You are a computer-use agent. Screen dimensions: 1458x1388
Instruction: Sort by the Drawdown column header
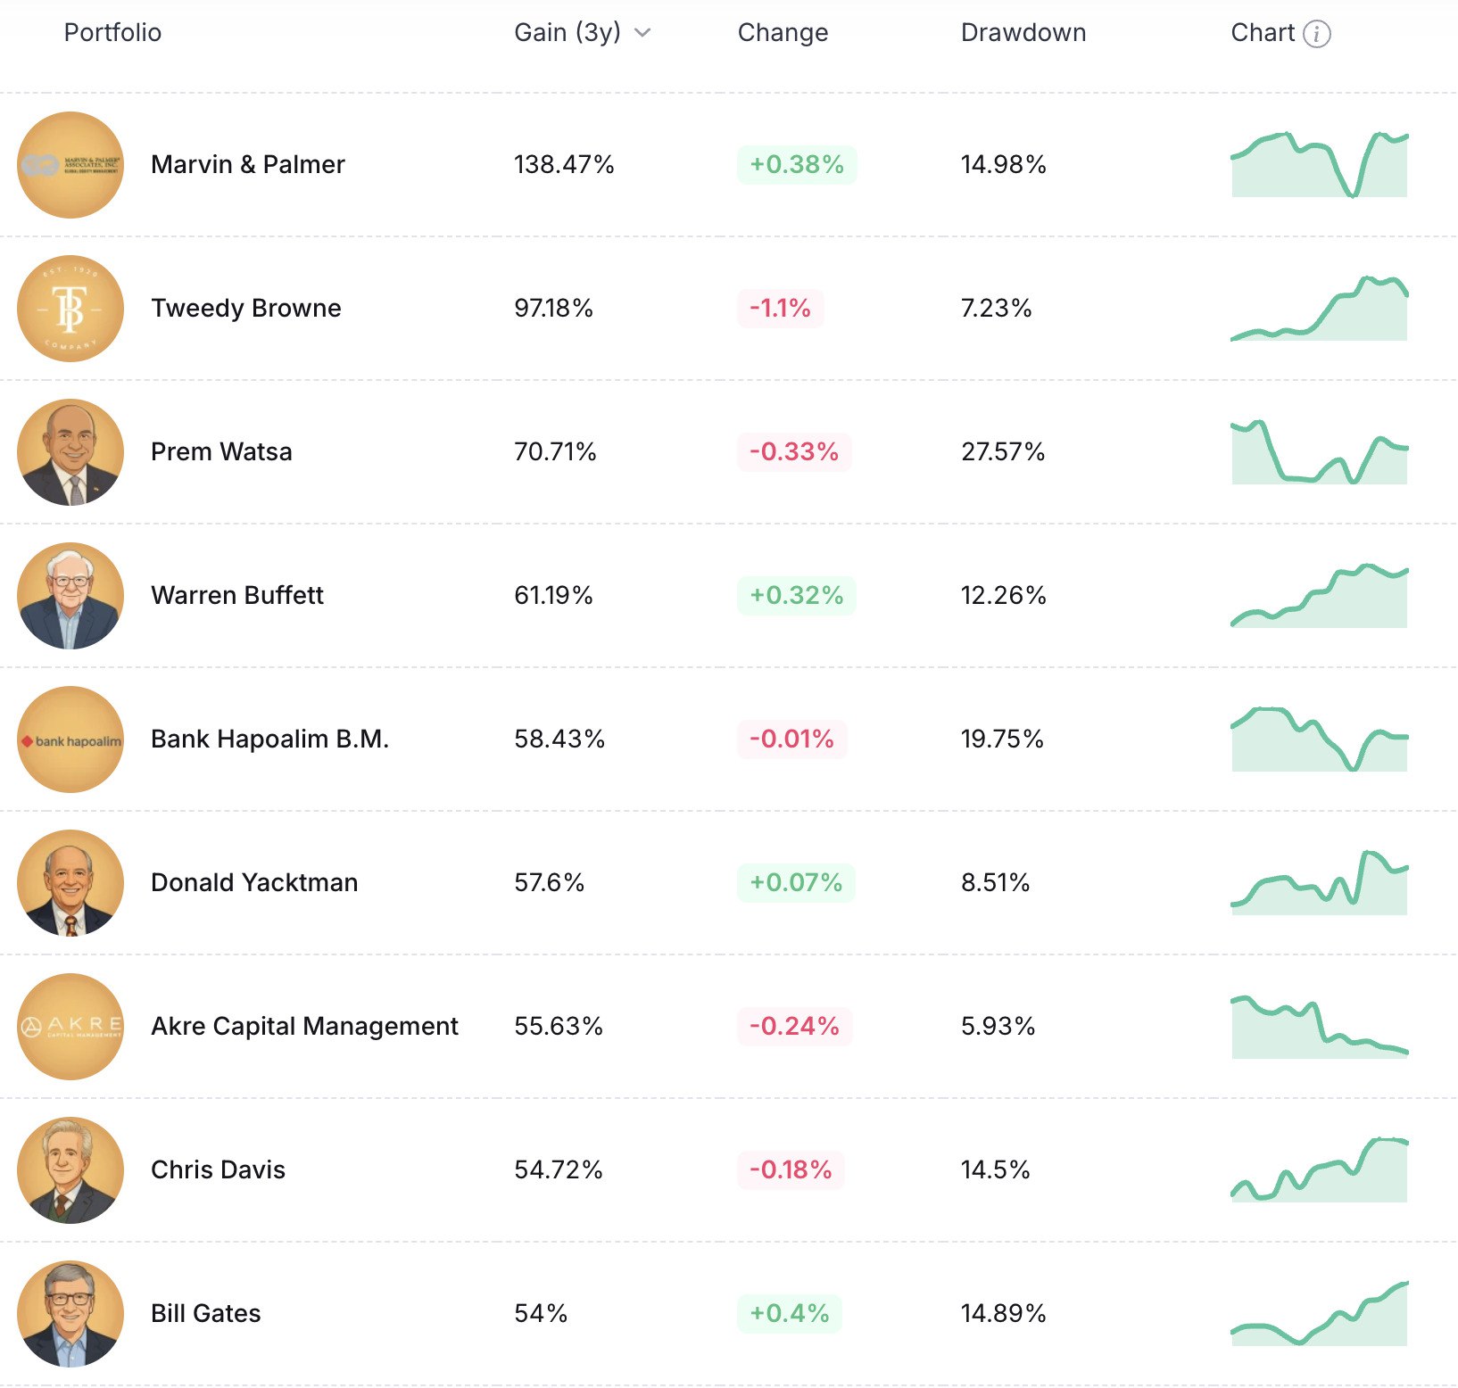pyautogui.click(x=1023, y=33)
